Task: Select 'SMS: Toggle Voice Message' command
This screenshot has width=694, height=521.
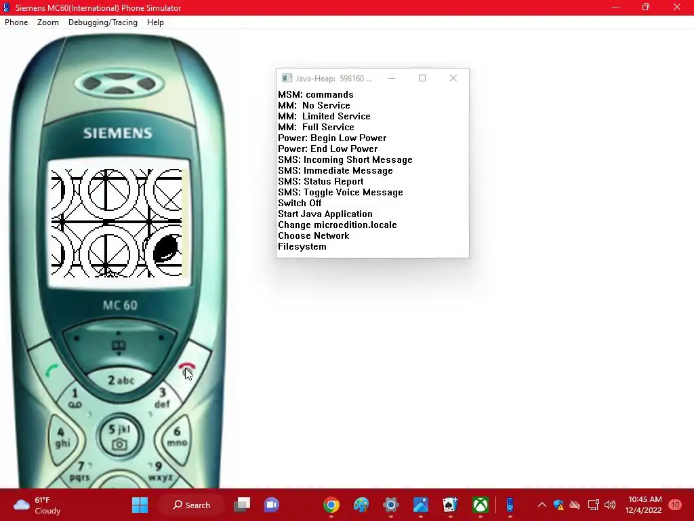Action: pyautogui.click(x=340, y=192)
